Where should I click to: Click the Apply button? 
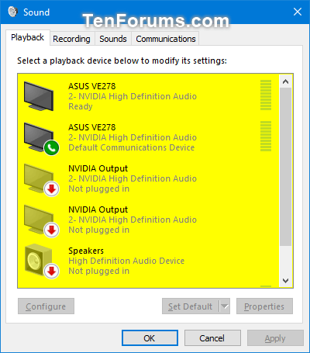point(275,338)
